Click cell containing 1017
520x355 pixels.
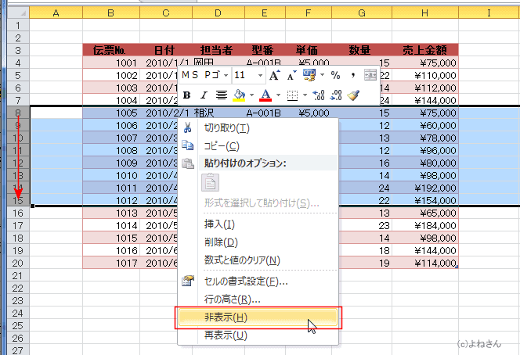coord(111,263)
